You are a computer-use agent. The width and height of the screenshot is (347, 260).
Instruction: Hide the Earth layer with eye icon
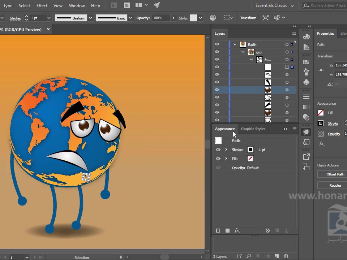217,44
